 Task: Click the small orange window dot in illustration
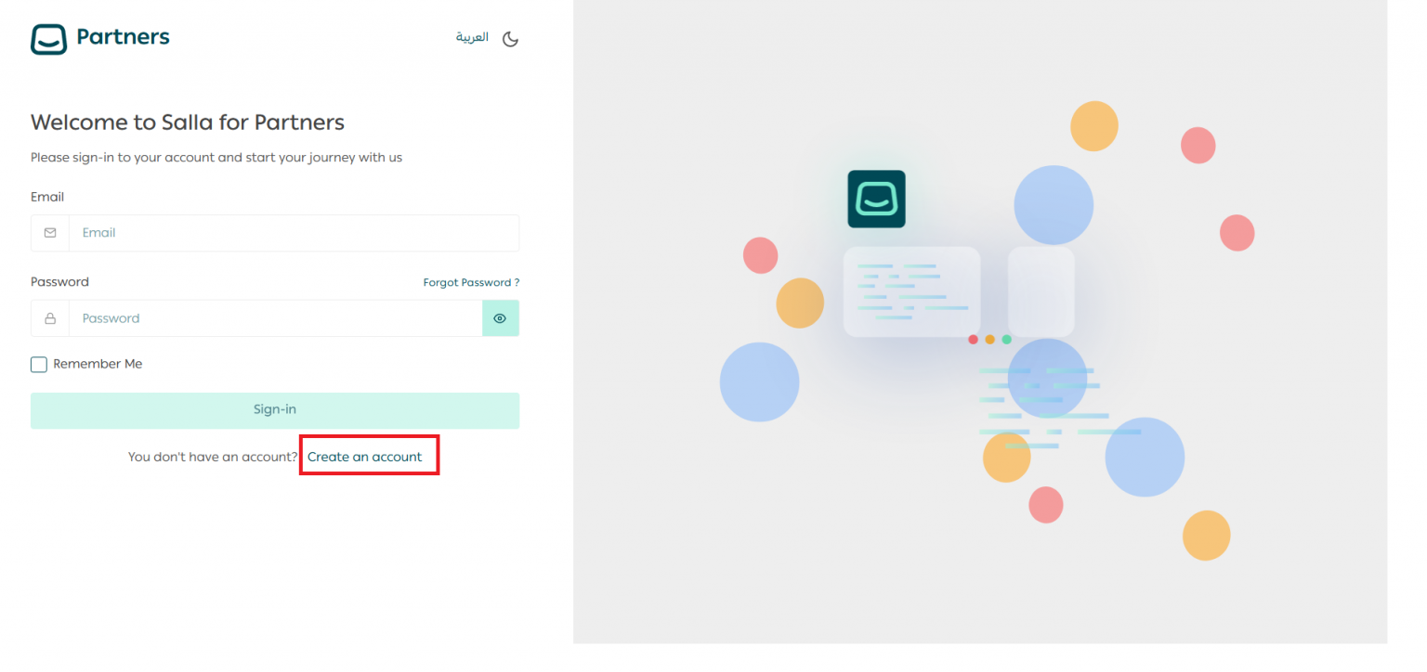pos(989,340)
